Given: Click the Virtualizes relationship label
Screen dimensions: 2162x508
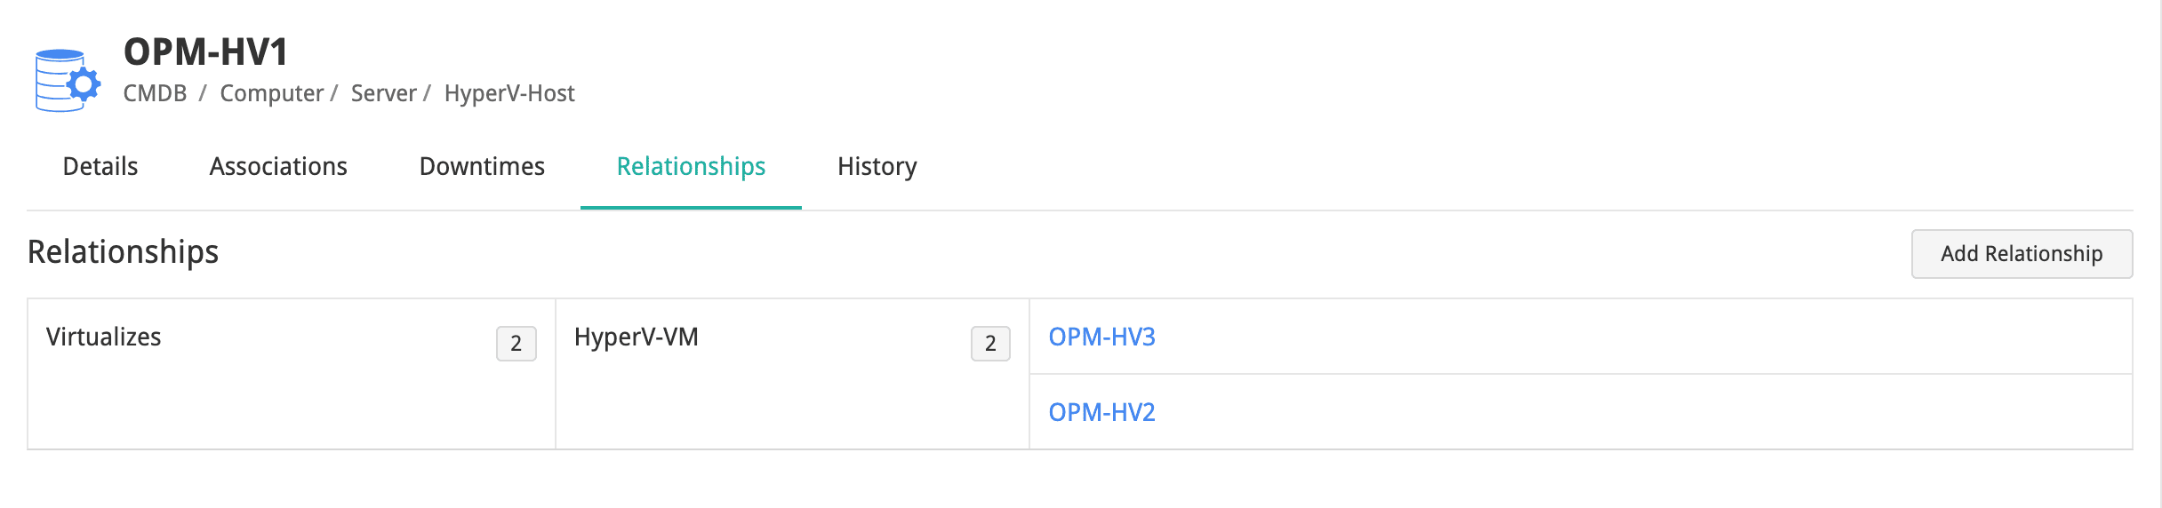Looking at the screenshot, I should point(104,337).
